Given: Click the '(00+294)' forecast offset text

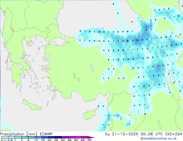Looking at the screenshot, I should pos(174,134).
